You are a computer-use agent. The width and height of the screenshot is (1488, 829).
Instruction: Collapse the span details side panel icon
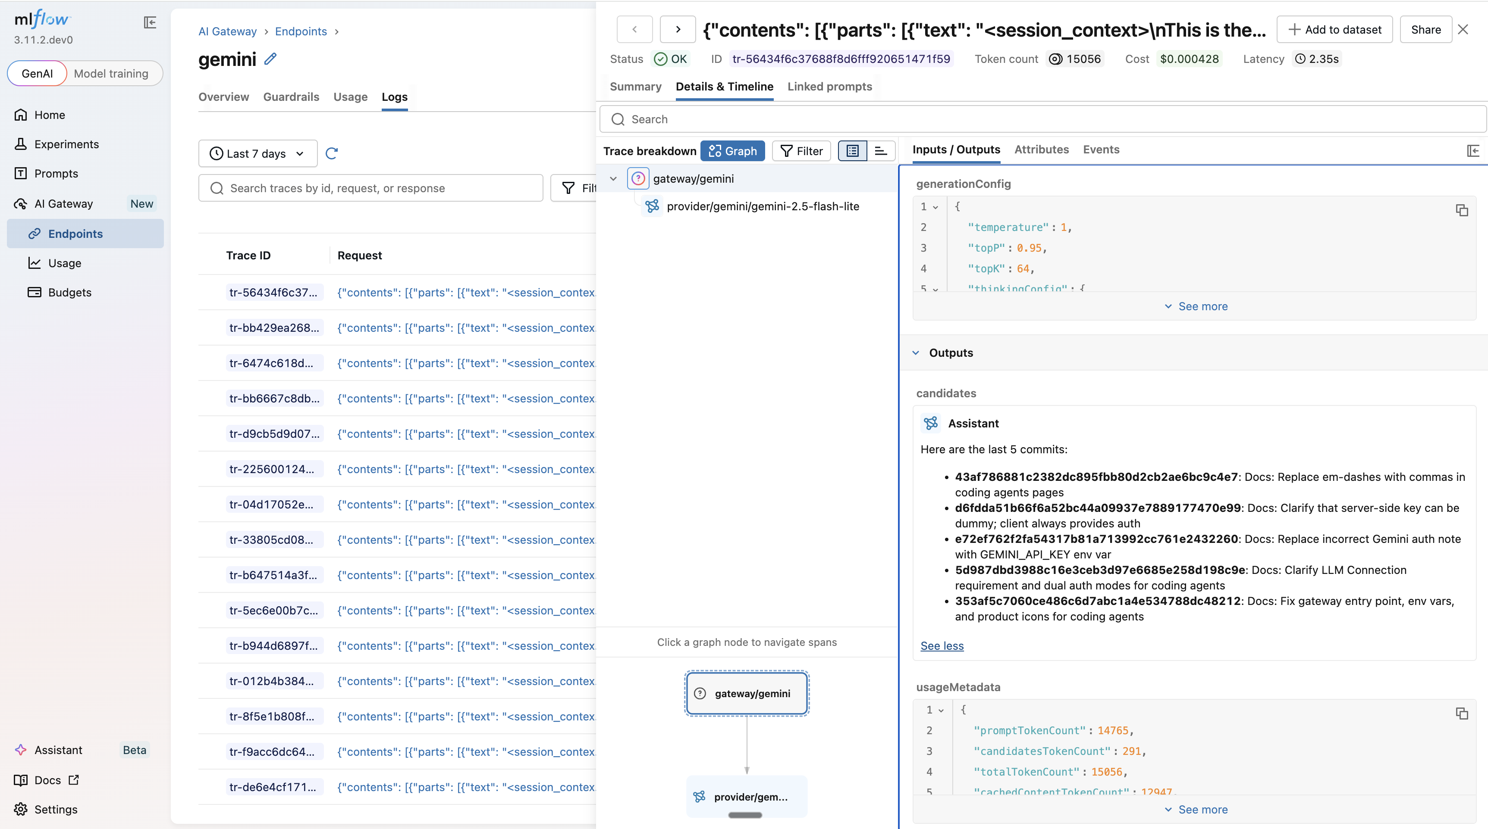[x=1472, y=150]
